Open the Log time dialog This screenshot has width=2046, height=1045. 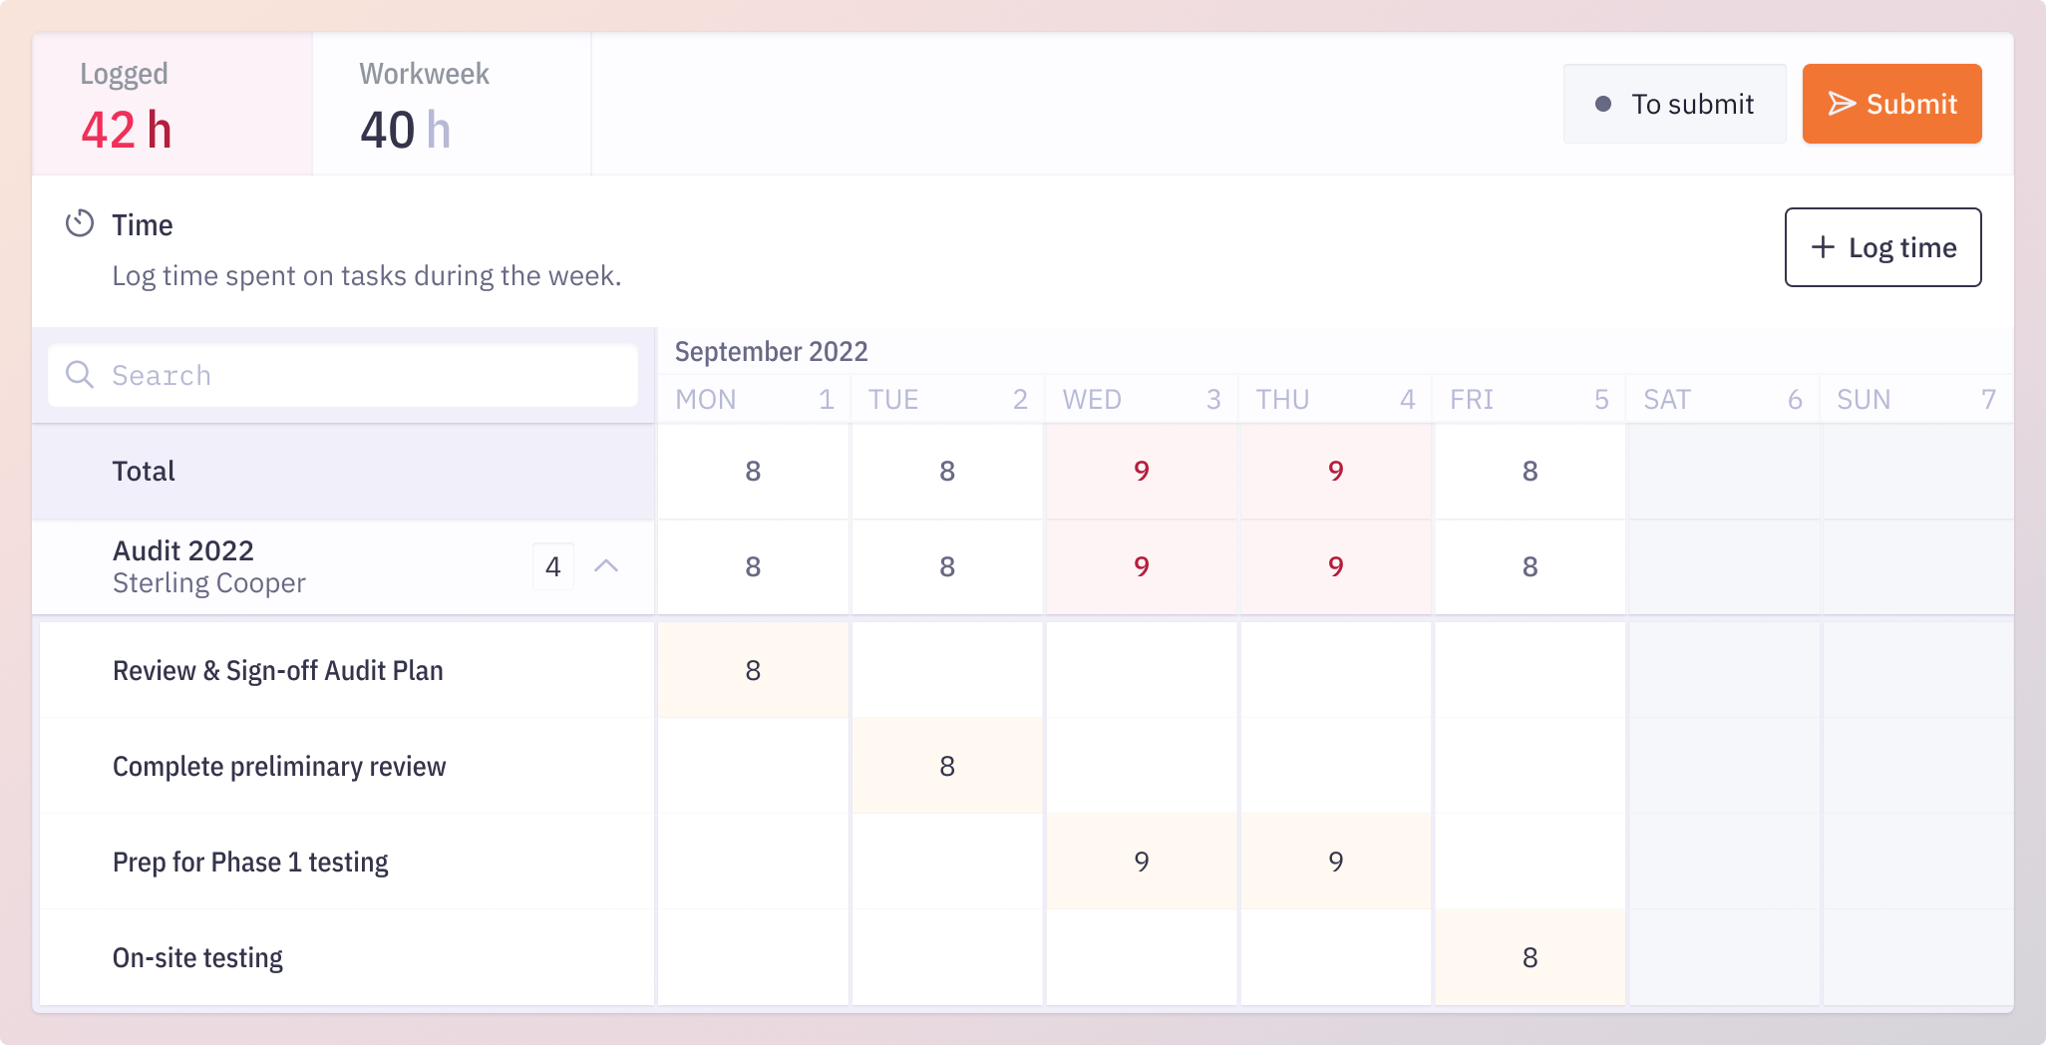[1882, 247]
